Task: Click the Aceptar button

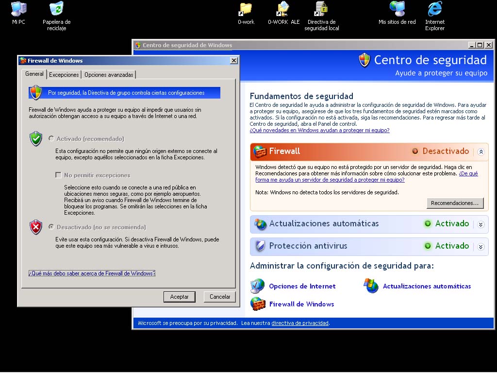Action: click(x=180, y=297)
